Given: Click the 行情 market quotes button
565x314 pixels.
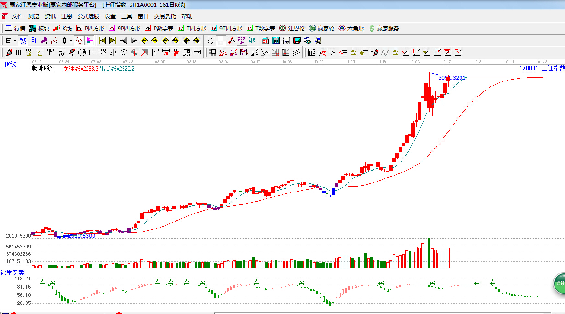Looking at the screenshot, I should click(x=15, y=28).
